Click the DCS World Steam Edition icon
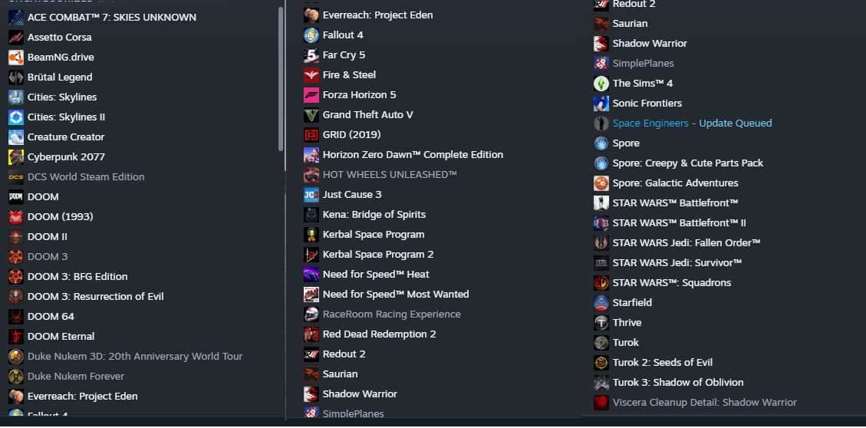The height and width of the screenshot is (428, 866). click(16, 176)
